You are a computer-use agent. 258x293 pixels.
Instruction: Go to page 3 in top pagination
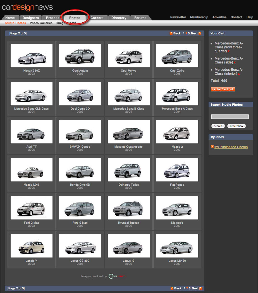pyautogui.click(x=189, y=33)
